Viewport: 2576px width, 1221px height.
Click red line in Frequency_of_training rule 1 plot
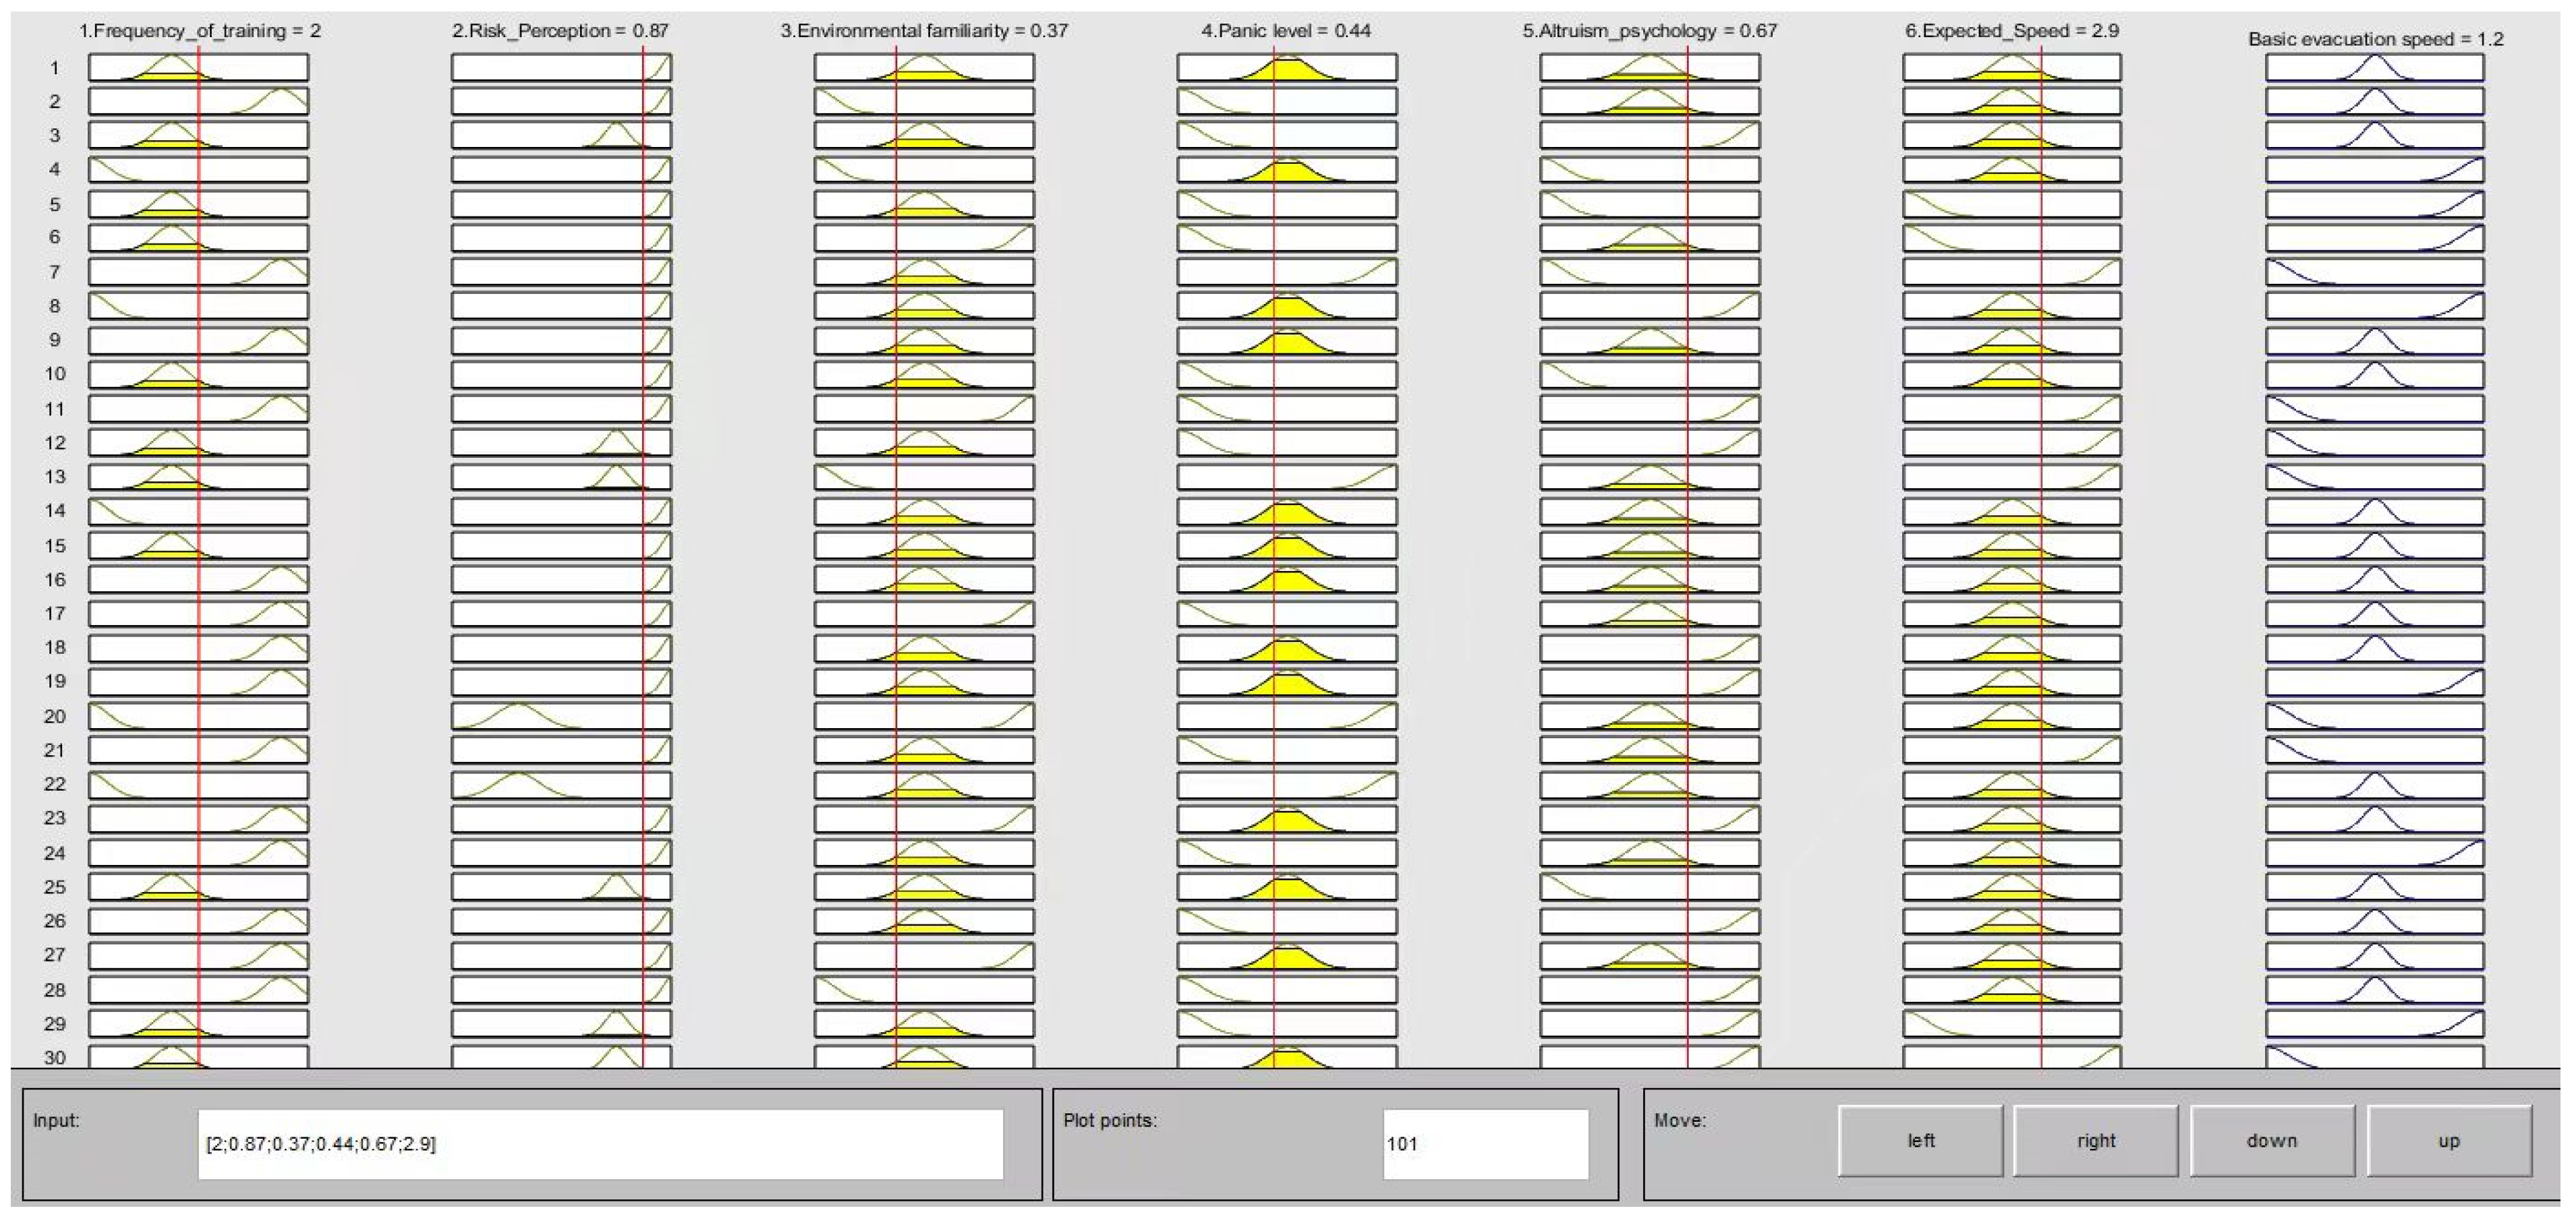click(x=199, y=68)
